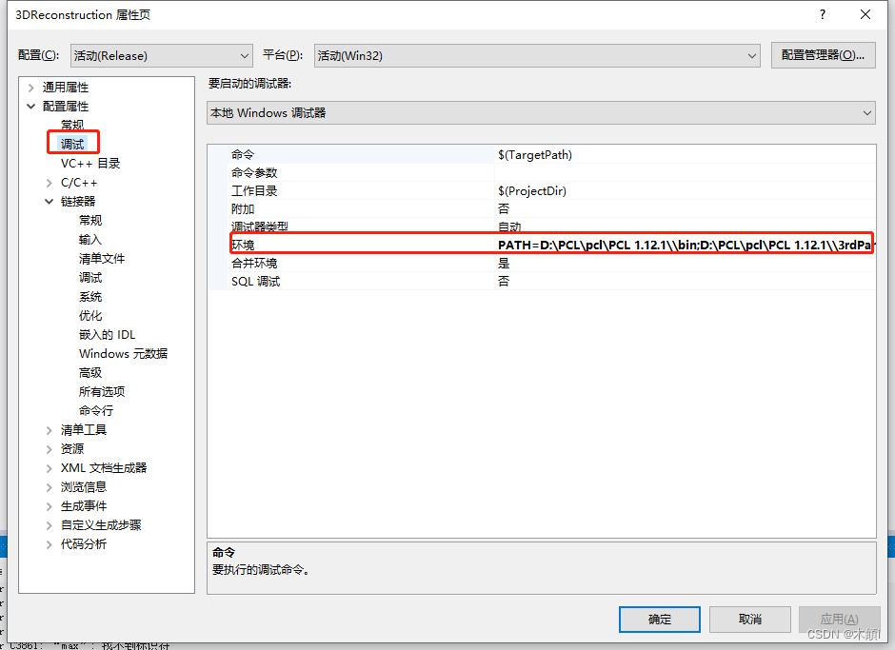Viewport: 895px width, 650px height.
Task: Click the 合并环境 value 是
Action: [x=504, y=263]
